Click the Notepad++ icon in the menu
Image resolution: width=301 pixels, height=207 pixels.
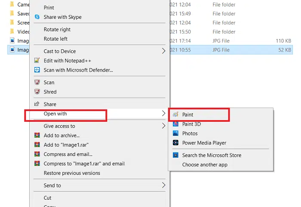pyautogui.click(x=37, y=60)
